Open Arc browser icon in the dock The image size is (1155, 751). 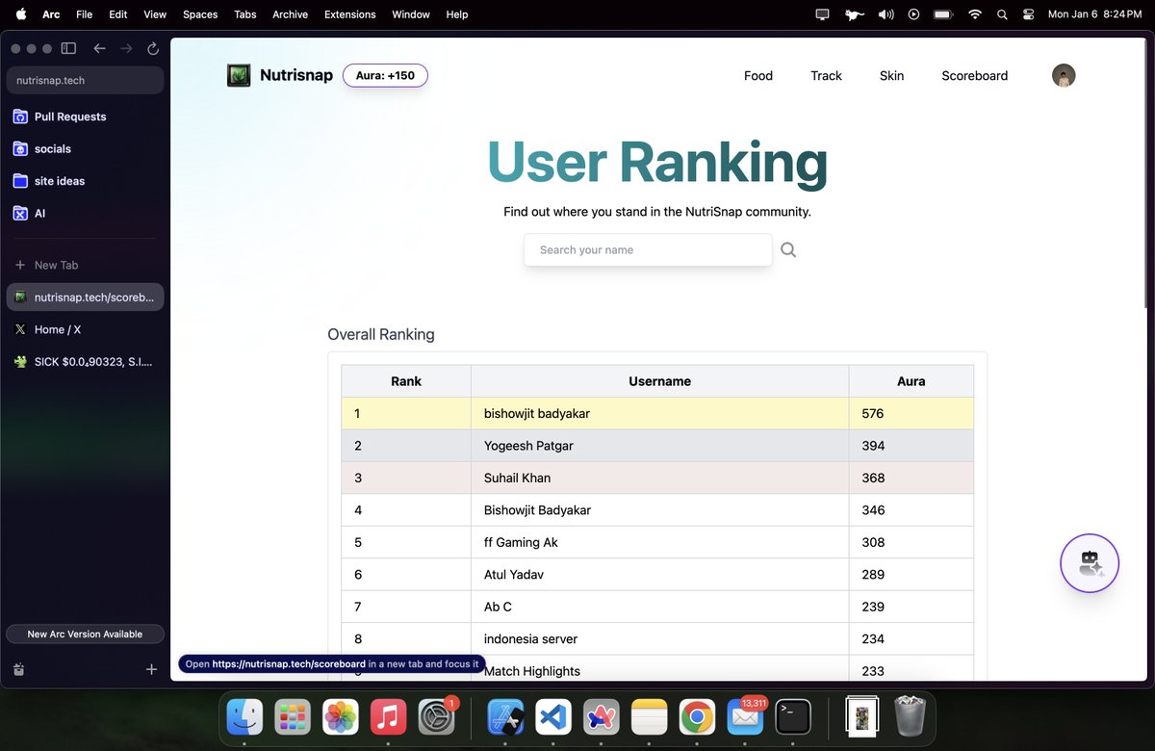[x=602, y=717]
